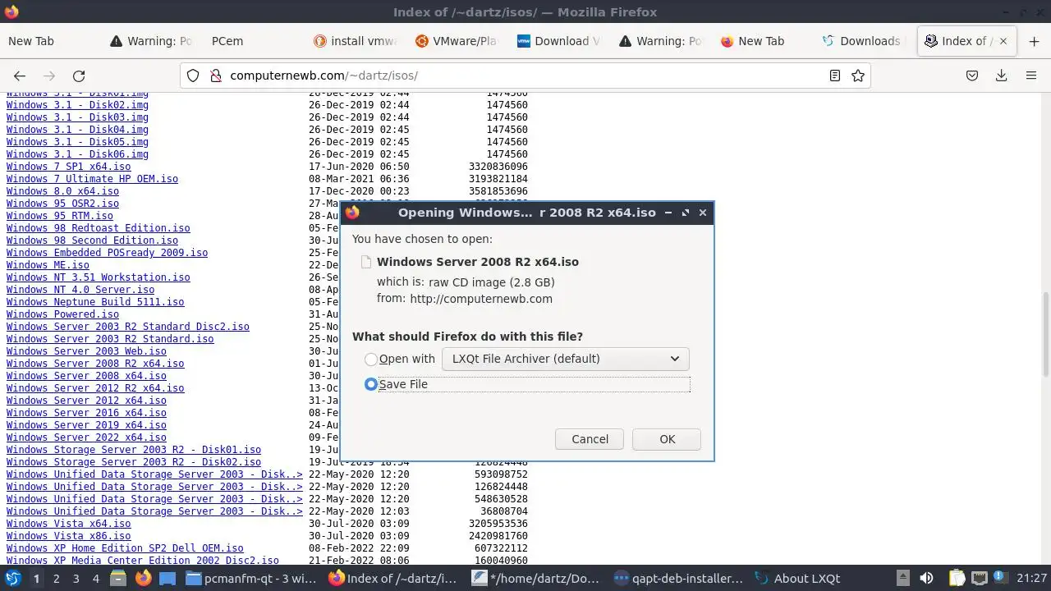
Task: Open Windows Server 2022 x64.iso link
Action: click(x=86, y=438)
